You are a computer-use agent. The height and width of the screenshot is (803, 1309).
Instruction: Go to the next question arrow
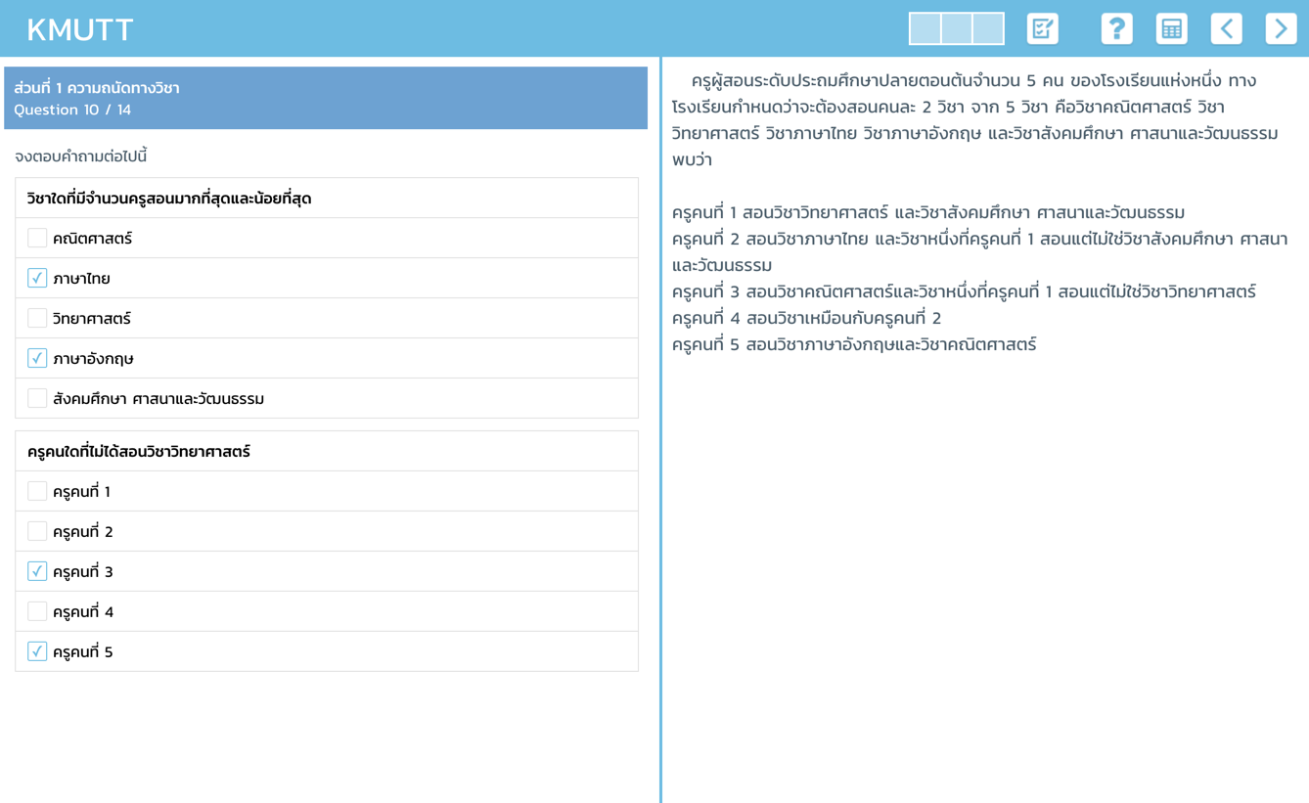pyautogui.click(x=1281, y=28)
